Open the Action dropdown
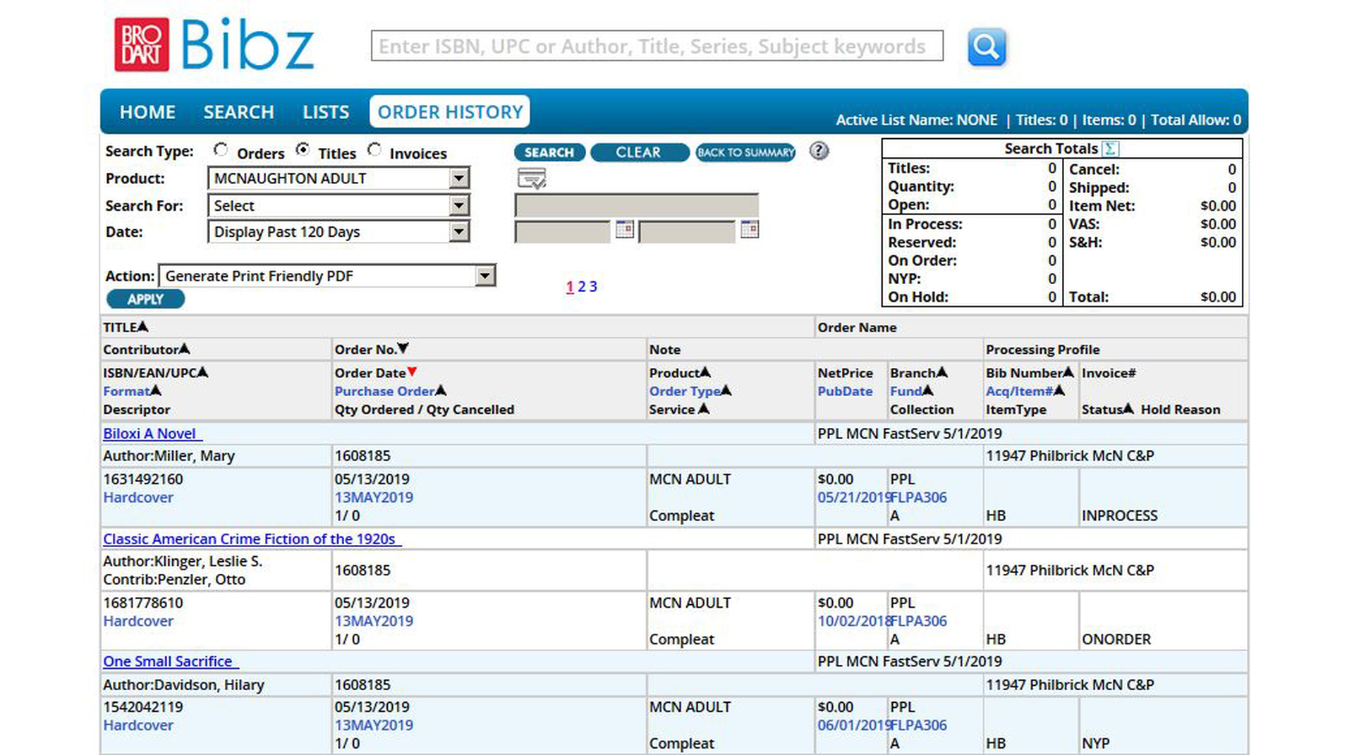The image size is (1354, 755). click(x=327, y=276)
